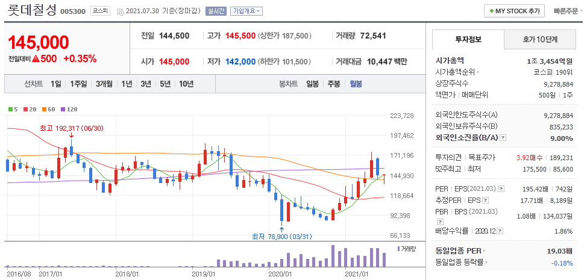Expand arrow next to 시가총액순위
Screen dimensions: 587x280
478,72
